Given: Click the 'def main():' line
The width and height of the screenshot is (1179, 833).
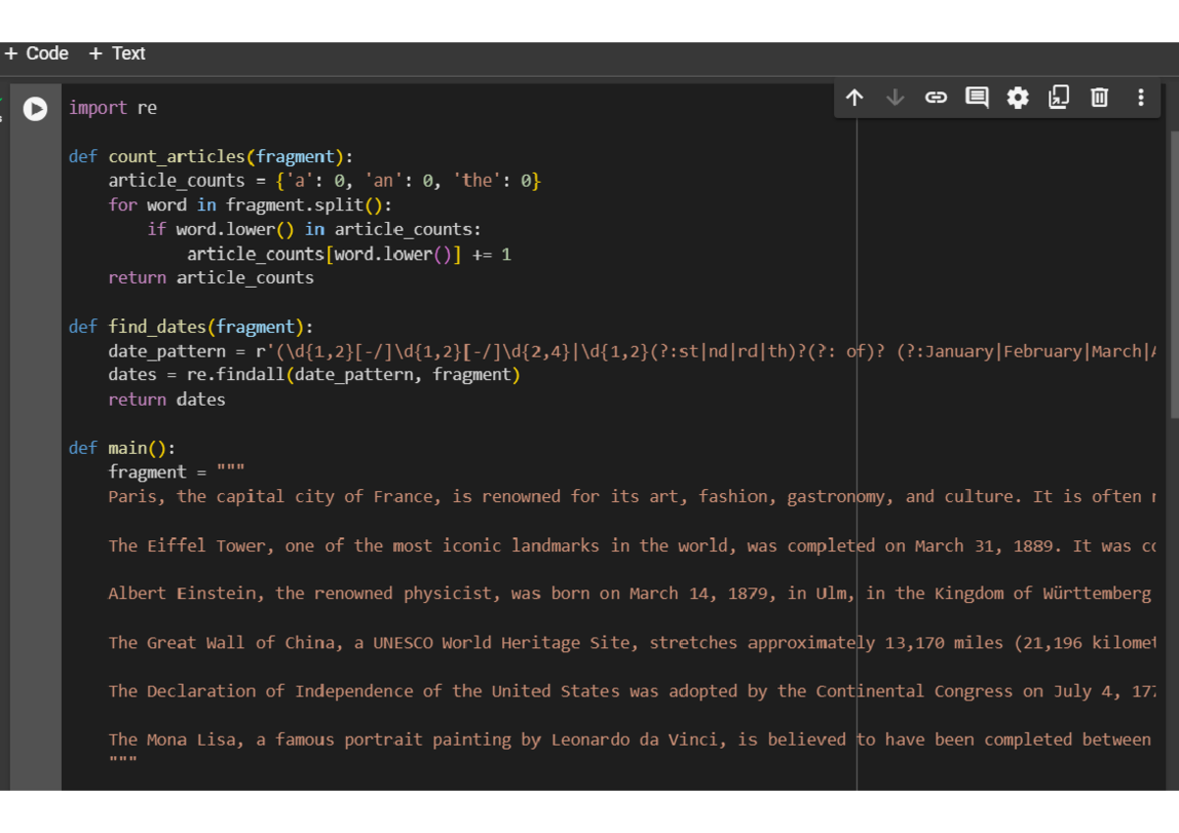Looking at the screenshot, I should [x=122, y=448].
